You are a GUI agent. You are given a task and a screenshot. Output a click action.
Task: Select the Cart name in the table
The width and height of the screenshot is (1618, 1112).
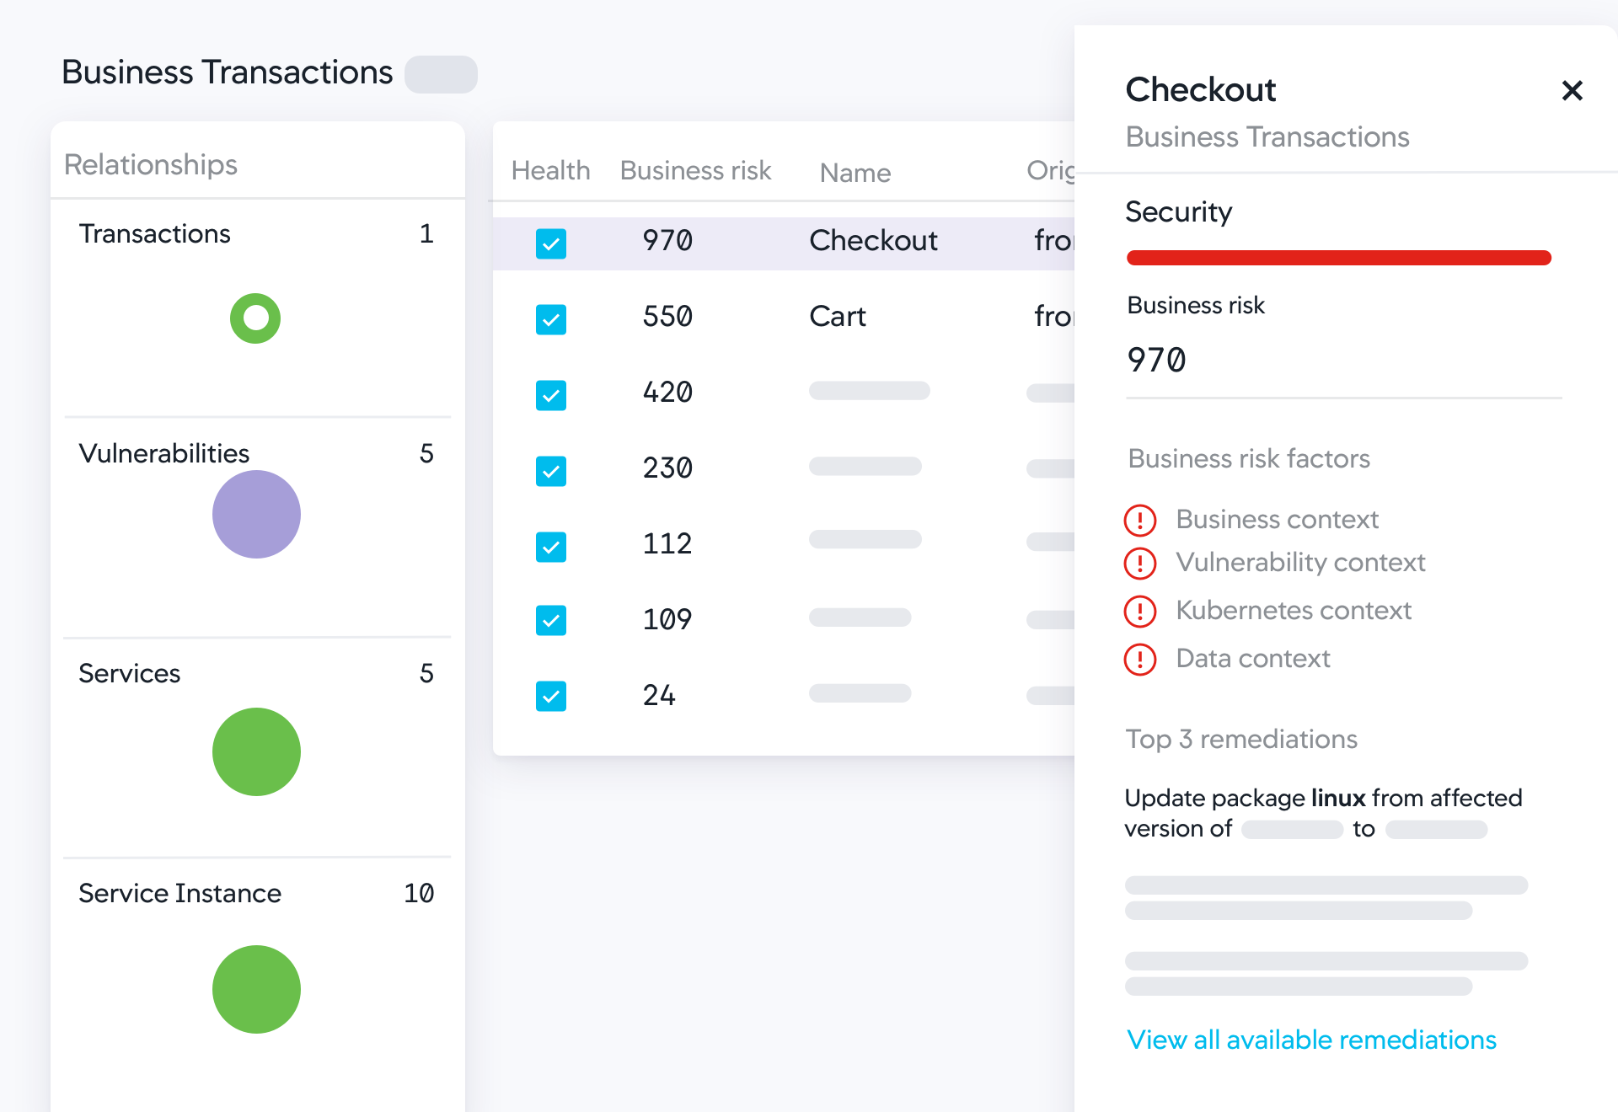click(838, 317)
